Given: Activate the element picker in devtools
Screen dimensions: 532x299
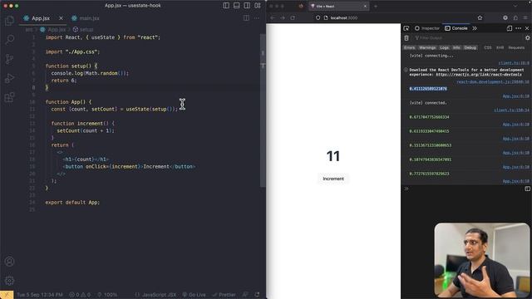Looking at the screenshot, I should click(406, 28).
